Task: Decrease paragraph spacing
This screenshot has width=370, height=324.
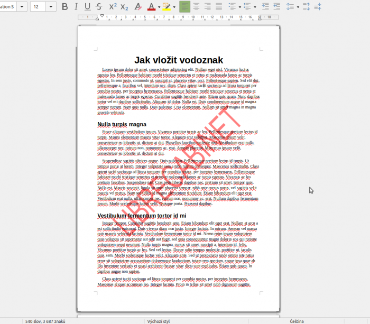Action: (x=318, y=7)
